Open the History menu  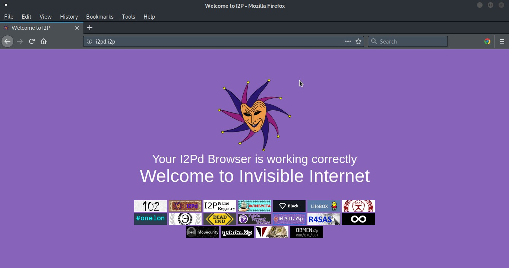coord(69,17)
